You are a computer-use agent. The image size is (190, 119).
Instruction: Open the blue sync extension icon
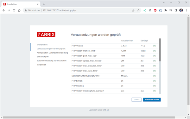[x=160, y=10]
